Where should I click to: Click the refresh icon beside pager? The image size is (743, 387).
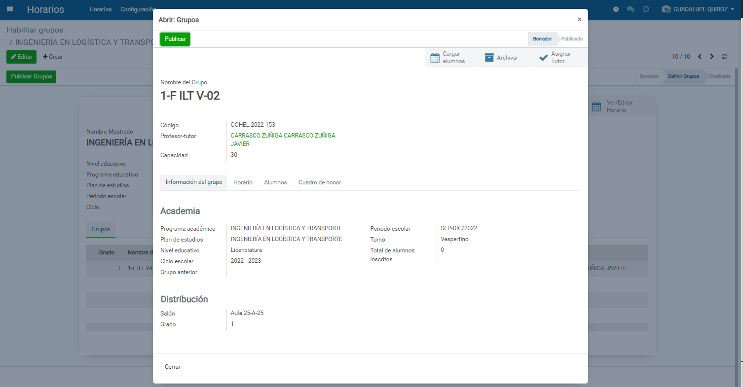(724, 57)
